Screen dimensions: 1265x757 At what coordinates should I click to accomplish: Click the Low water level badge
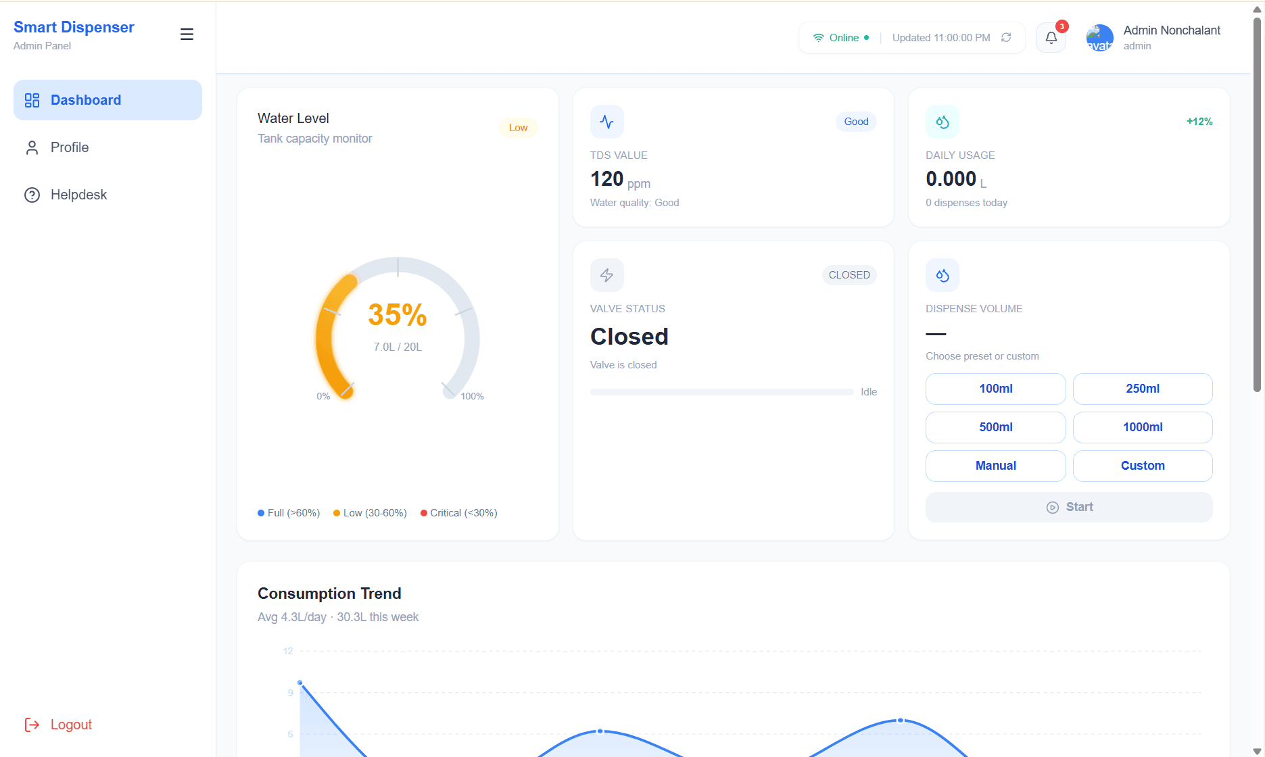[519, 128]
